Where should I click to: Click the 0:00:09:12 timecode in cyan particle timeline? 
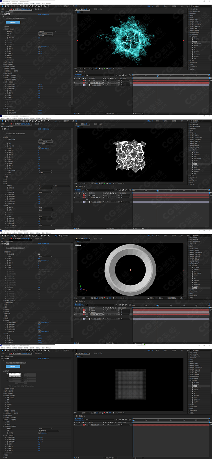[x=79, y=75]
